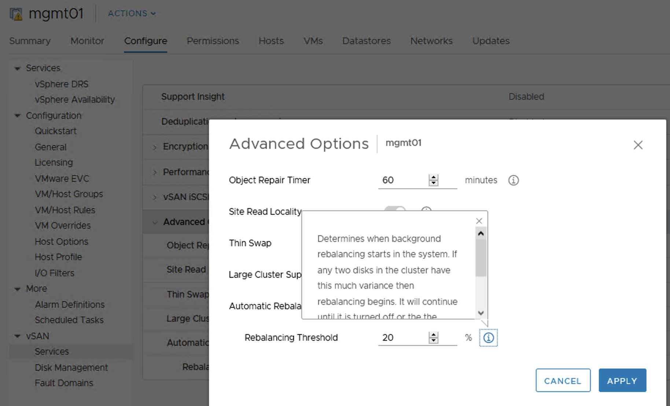
Task: Select vSphere Availability in sidebar
Action: coord(75,99)
